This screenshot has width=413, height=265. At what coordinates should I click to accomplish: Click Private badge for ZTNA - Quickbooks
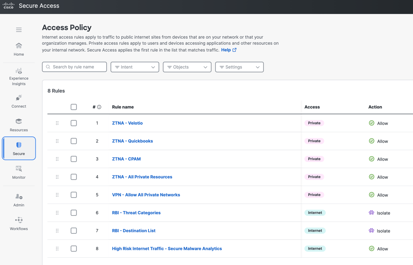[x=314, y=141]
